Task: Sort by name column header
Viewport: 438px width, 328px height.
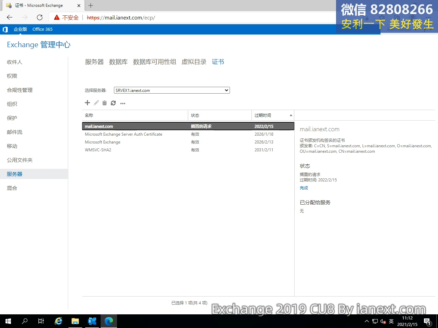Action: [x=135, y=115]
